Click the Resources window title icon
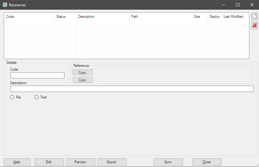The image size is (259, 167). point(5,5)
